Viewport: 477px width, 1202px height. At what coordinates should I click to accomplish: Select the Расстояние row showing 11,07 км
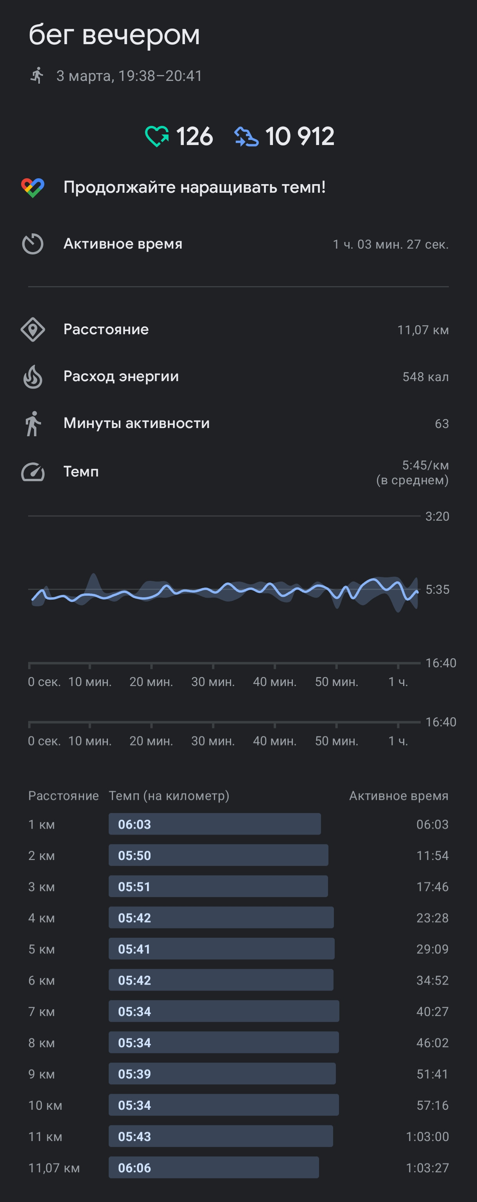[238, 330]
